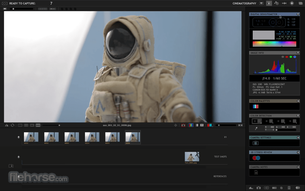Toggle the red histogram channel dot

point(287,57)
